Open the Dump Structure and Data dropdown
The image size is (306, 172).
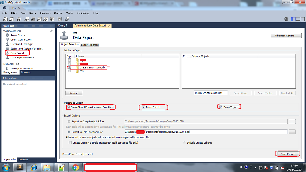(211, 93)
